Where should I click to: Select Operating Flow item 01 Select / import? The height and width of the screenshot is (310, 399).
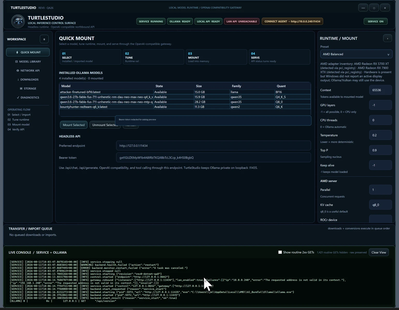[19, 115]
